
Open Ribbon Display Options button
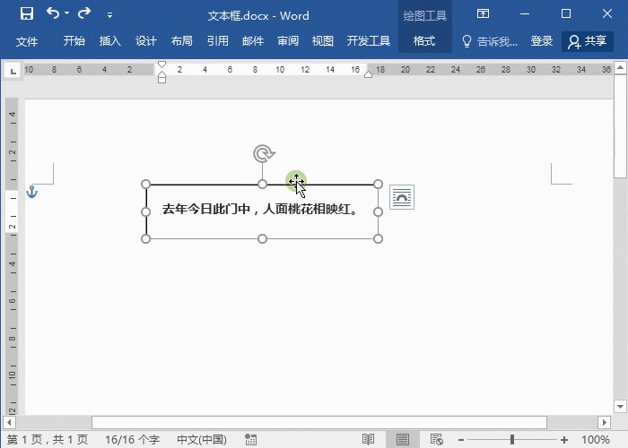(x=483, y=14)
